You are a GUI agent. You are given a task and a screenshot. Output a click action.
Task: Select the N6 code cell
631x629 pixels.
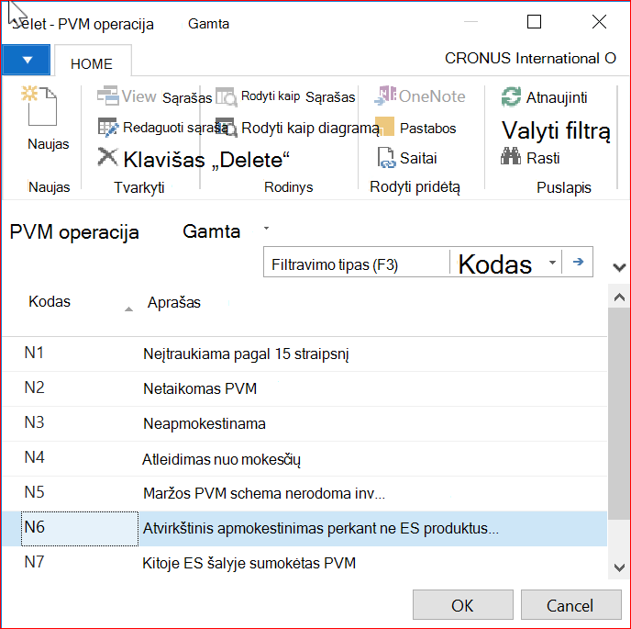tap(80, 529)
